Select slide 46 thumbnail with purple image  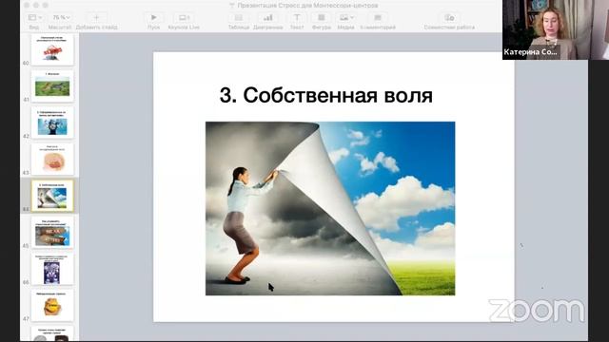tap(52, 269)
